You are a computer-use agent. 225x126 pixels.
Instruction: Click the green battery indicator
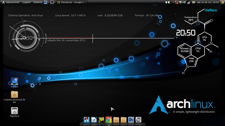click(x=194, y=2)
